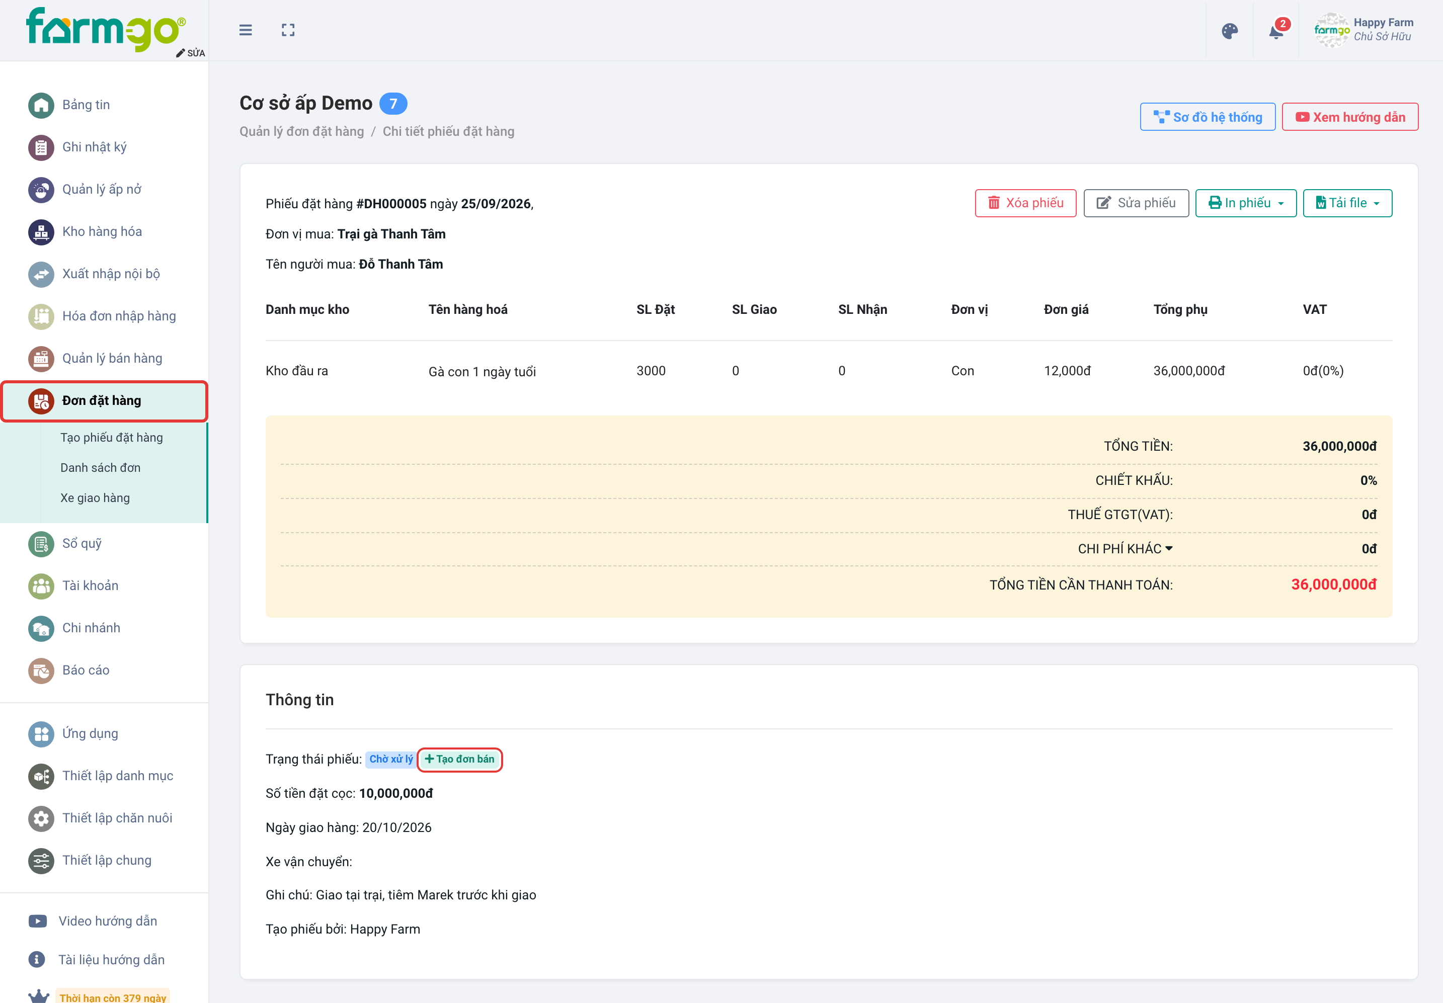
Task: Click the Ghi nhật ký icon
Action: click(41, 147)
